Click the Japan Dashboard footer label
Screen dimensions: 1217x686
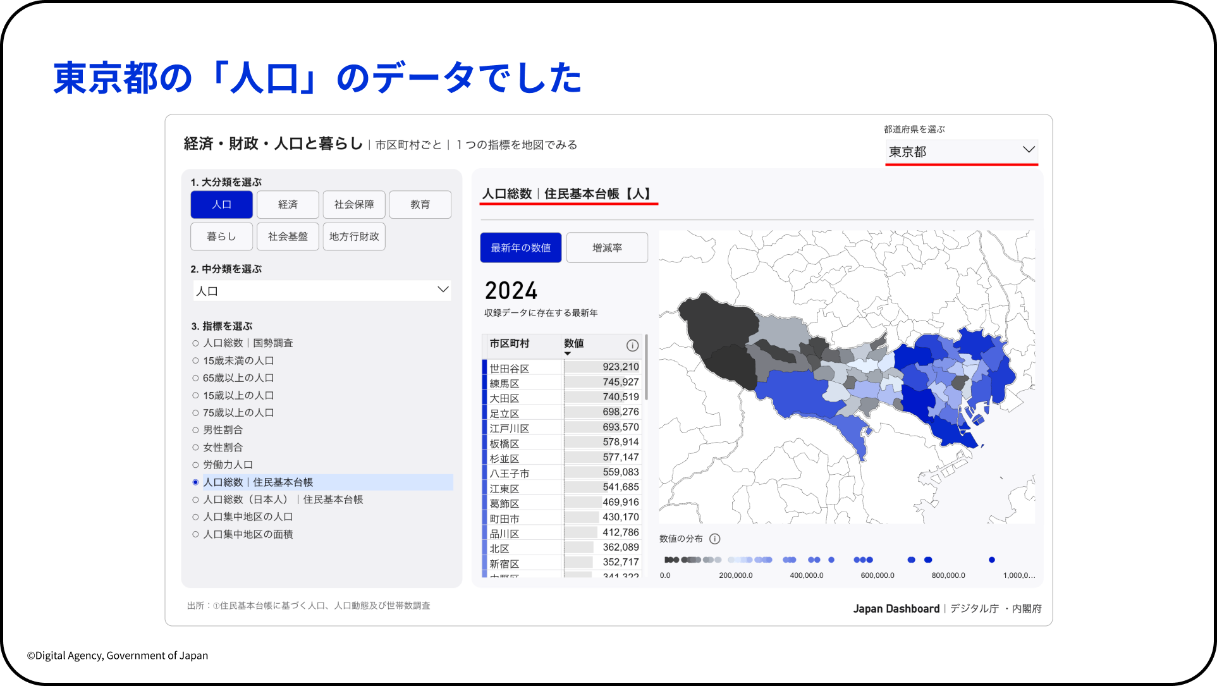pyautogui.click(x=896, y=608)
